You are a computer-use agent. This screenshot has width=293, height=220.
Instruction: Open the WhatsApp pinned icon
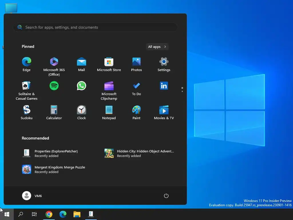pos(82,86)
